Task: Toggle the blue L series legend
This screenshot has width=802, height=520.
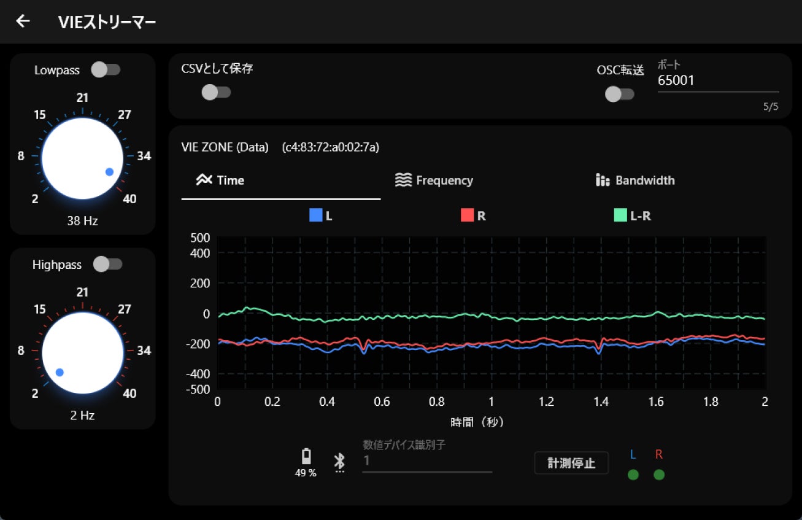Action: coord(322,215)
